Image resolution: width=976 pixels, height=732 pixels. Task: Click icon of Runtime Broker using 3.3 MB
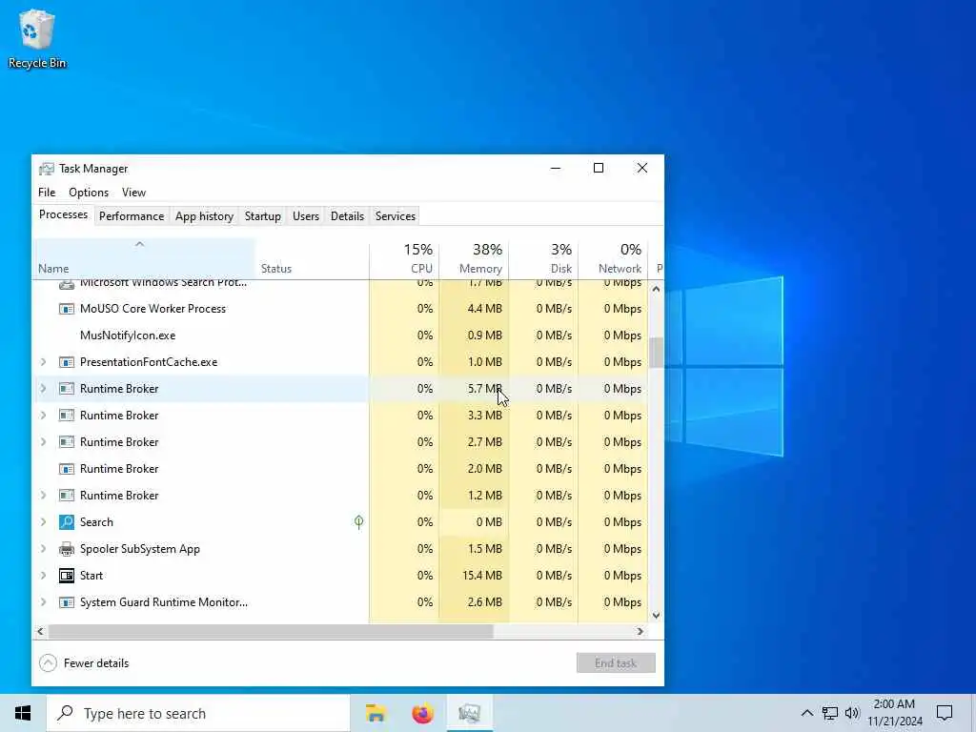(67, 416)
